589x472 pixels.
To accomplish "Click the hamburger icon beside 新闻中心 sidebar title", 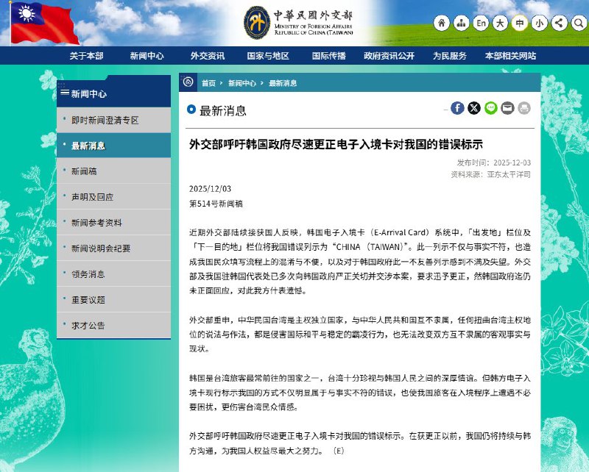I will pyautogui.click(x=65, y=93).
